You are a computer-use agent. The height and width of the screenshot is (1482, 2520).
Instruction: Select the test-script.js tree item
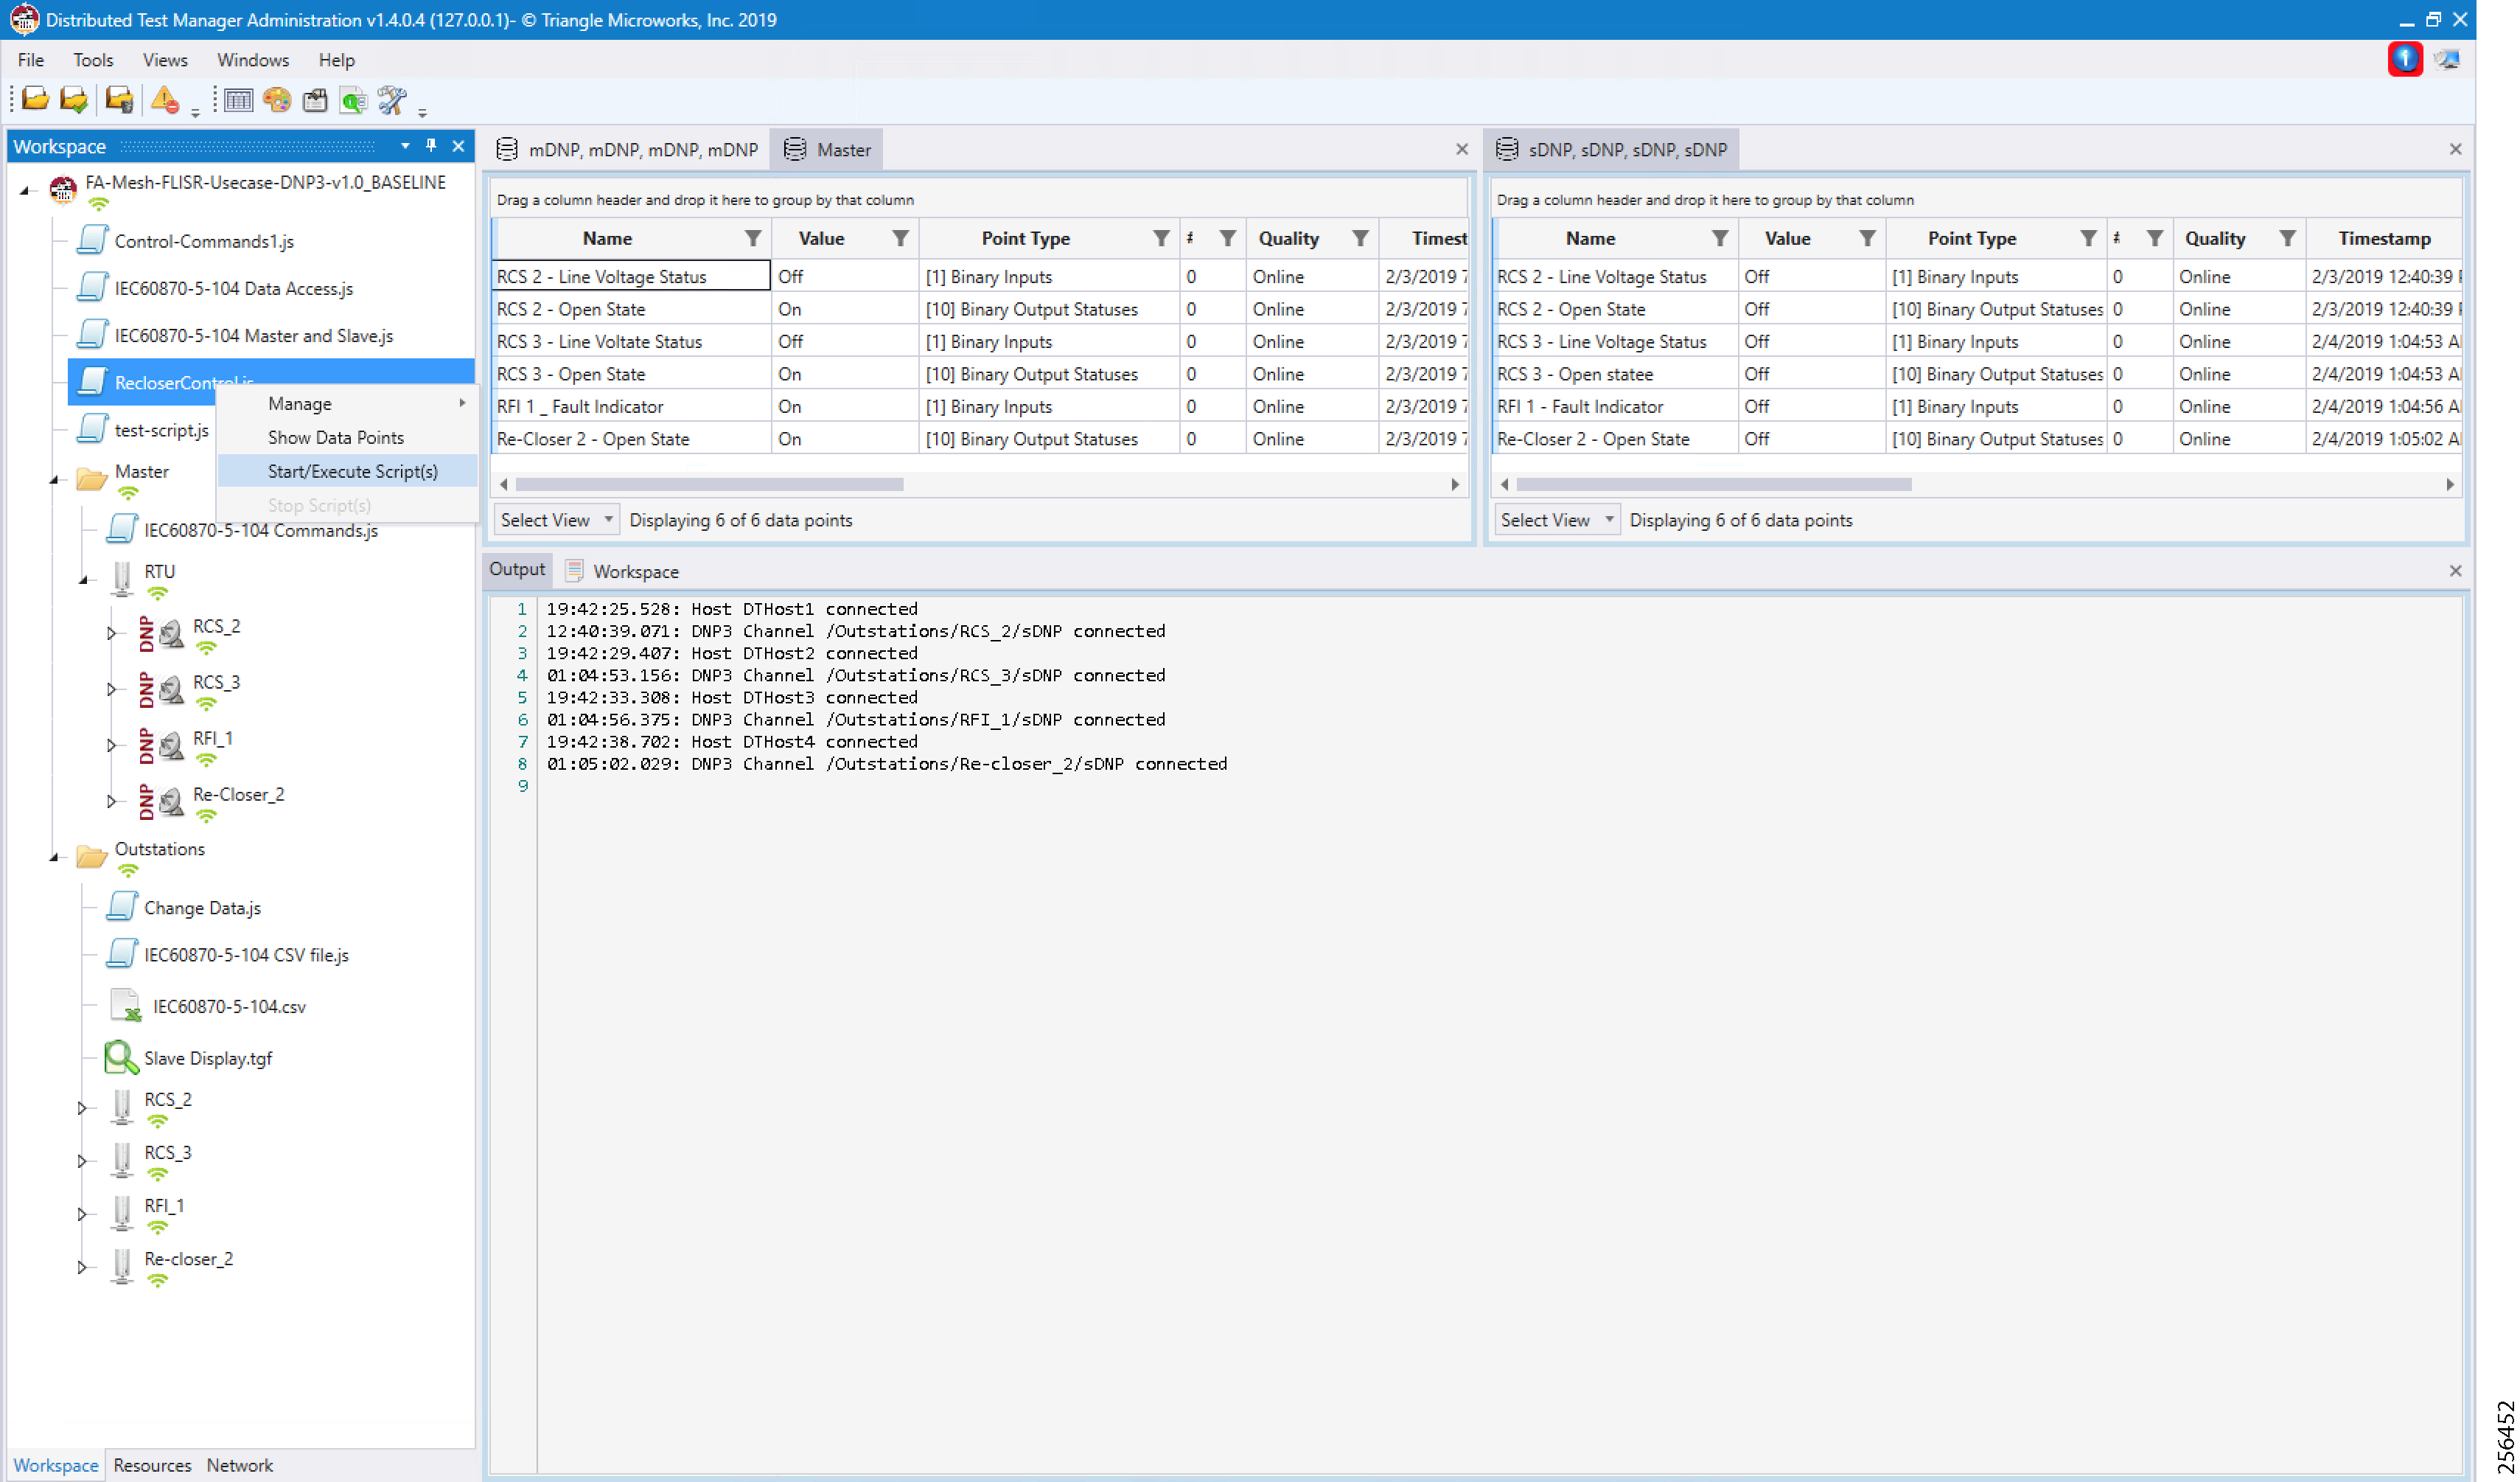[162, 429]
